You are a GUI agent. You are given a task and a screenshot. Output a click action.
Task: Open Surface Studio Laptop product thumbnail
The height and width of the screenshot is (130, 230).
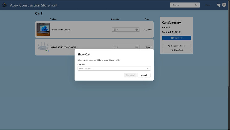pyautogui.click(x=43, y=29)
